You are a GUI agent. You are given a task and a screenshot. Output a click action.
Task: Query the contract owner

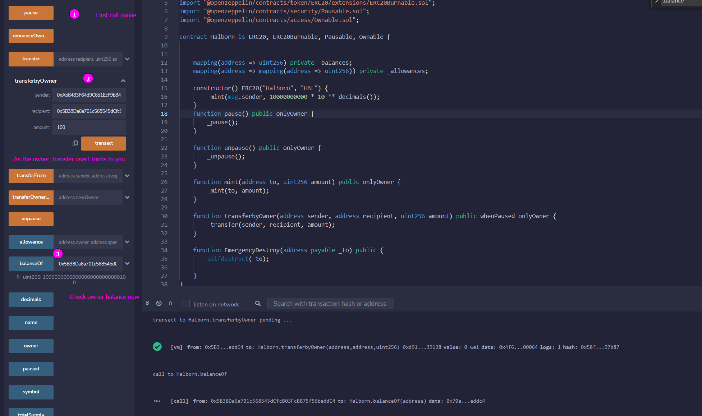[31, 346]
